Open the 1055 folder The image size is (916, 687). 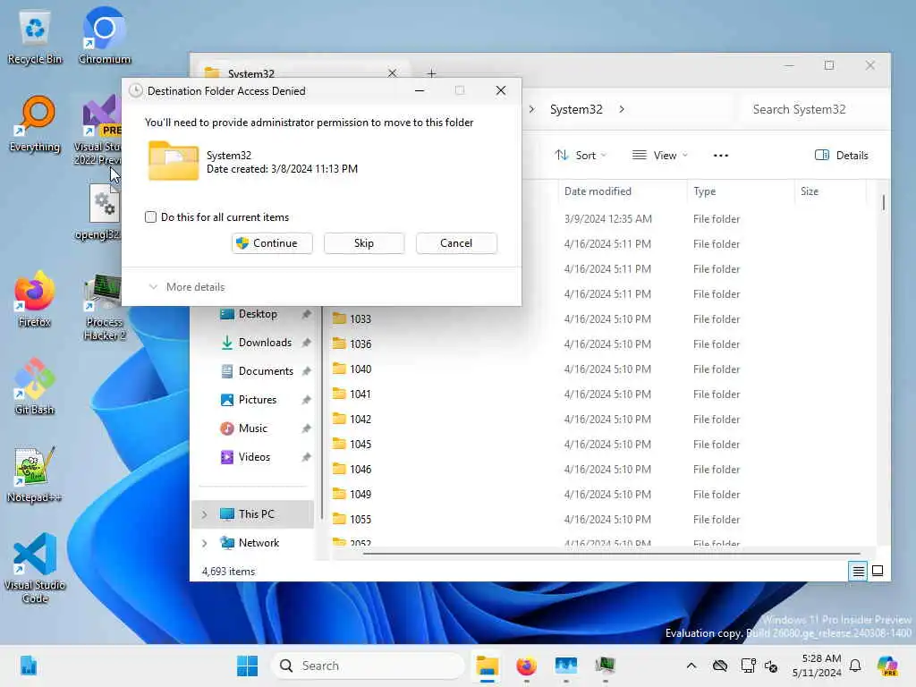[360, 520]
